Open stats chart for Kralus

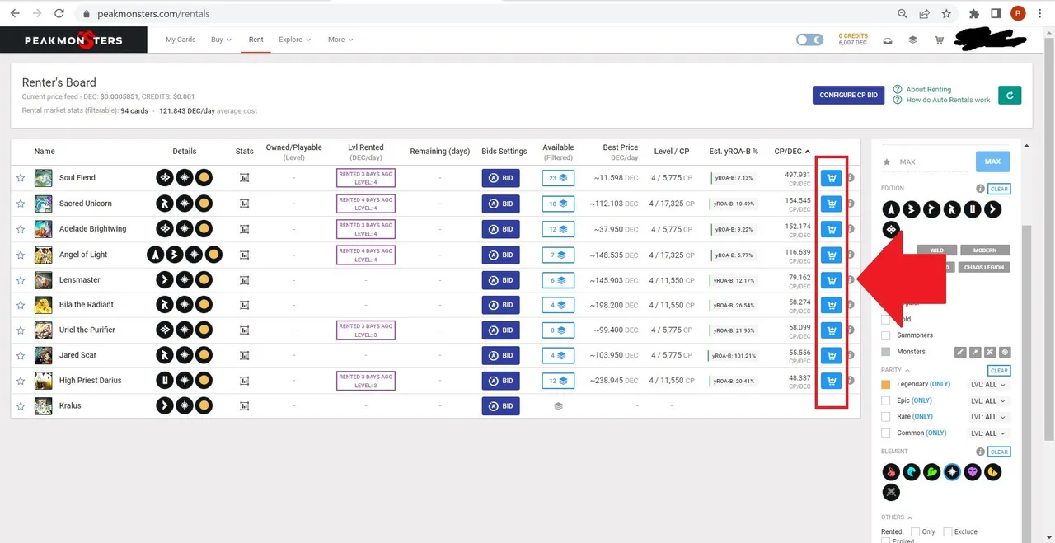pyautogui.click(x=244, y=406)
